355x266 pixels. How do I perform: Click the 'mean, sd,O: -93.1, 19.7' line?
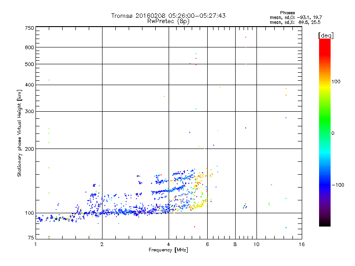pyautogui.click(x=296, y=17)
